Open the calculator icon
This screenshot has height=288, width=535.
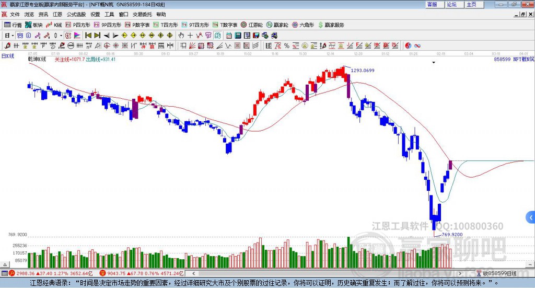pos(238,36)
